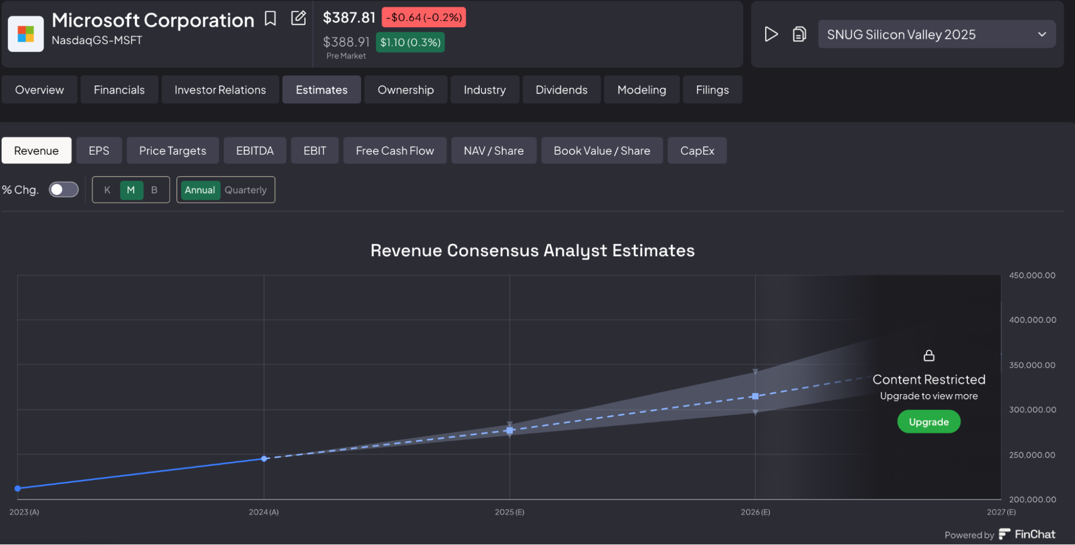Click the 2026 (E) estimate marker
Image resolution: width=1075 pixels, height=545 pixels.
click(x=755, y=396)
